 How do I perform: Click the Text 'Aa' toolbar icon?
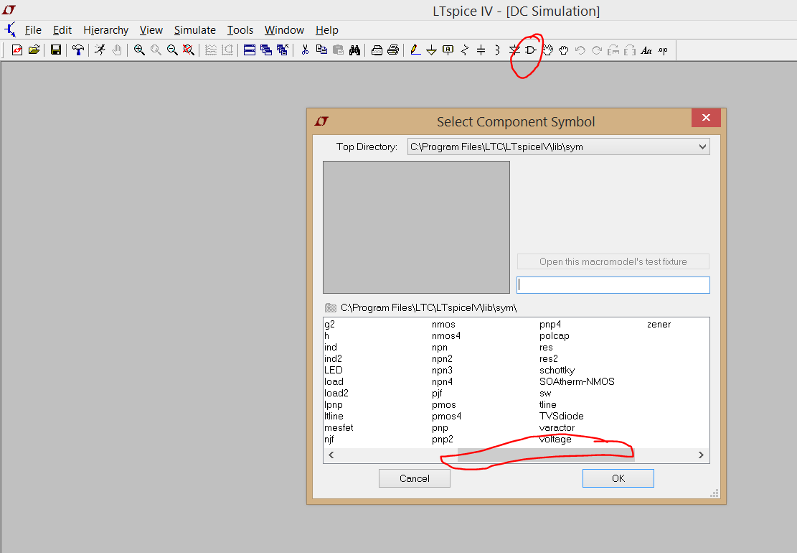646,50
